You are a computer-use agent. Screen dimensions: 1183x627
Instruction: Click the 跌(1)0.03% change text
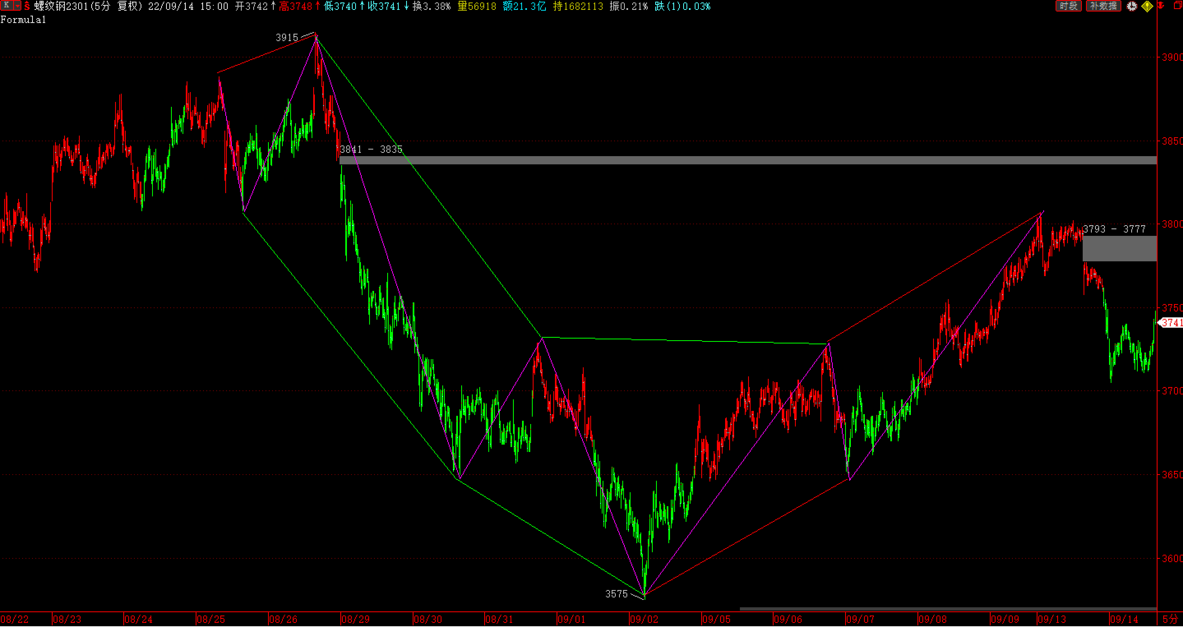click(682, 7)
